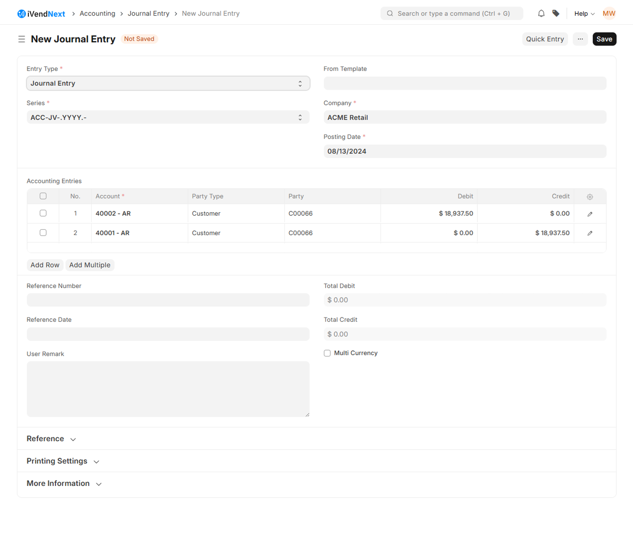Open the notifications bell
633x541 pixels.
(x=541, y=13)
